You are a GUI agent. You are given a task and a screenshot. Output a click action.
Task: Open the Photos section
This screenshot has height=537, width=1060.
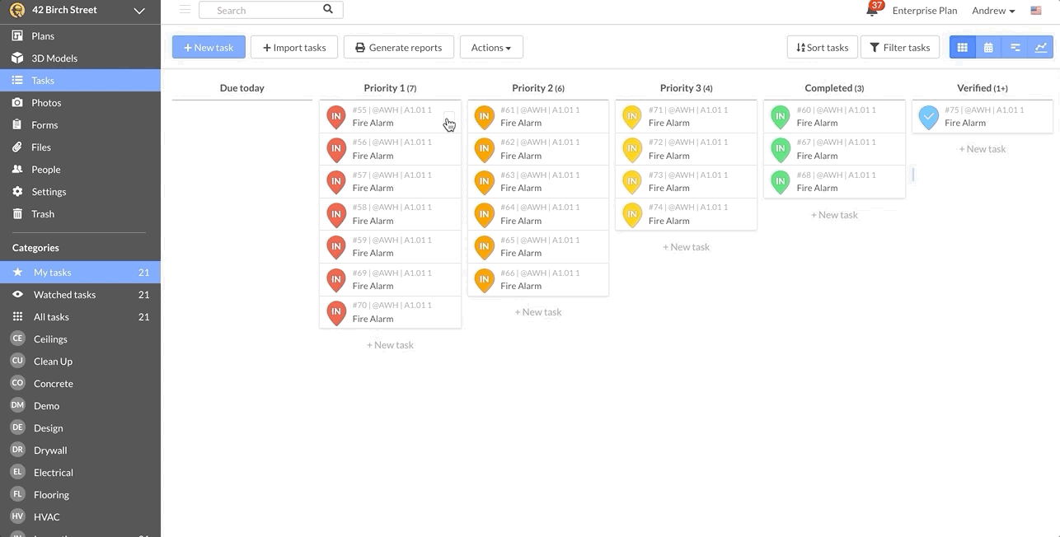45,102
